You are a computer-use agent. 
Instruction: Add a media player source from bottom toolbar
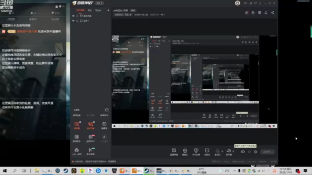[207, 152]
